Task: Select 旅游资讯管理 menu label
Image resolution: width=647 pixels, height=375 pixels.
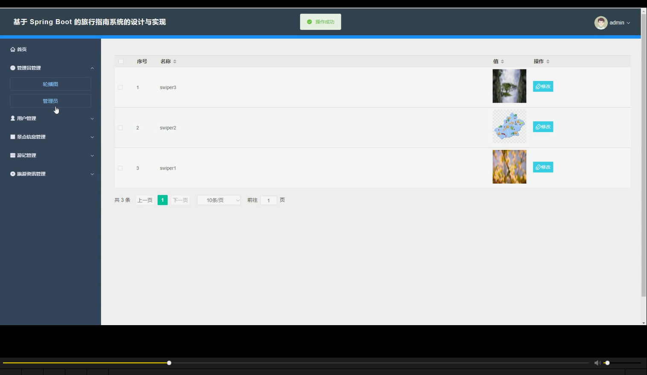Action: click(x=31, y=174)
